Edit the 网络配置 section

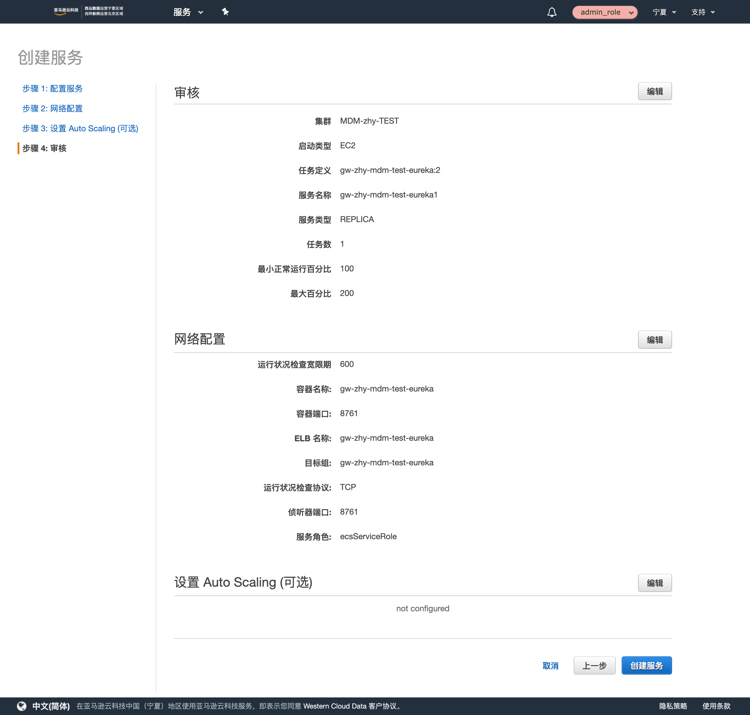[655, 340]
